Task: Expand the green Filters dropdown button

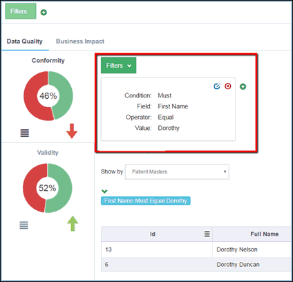Action: tap(119, 66)
